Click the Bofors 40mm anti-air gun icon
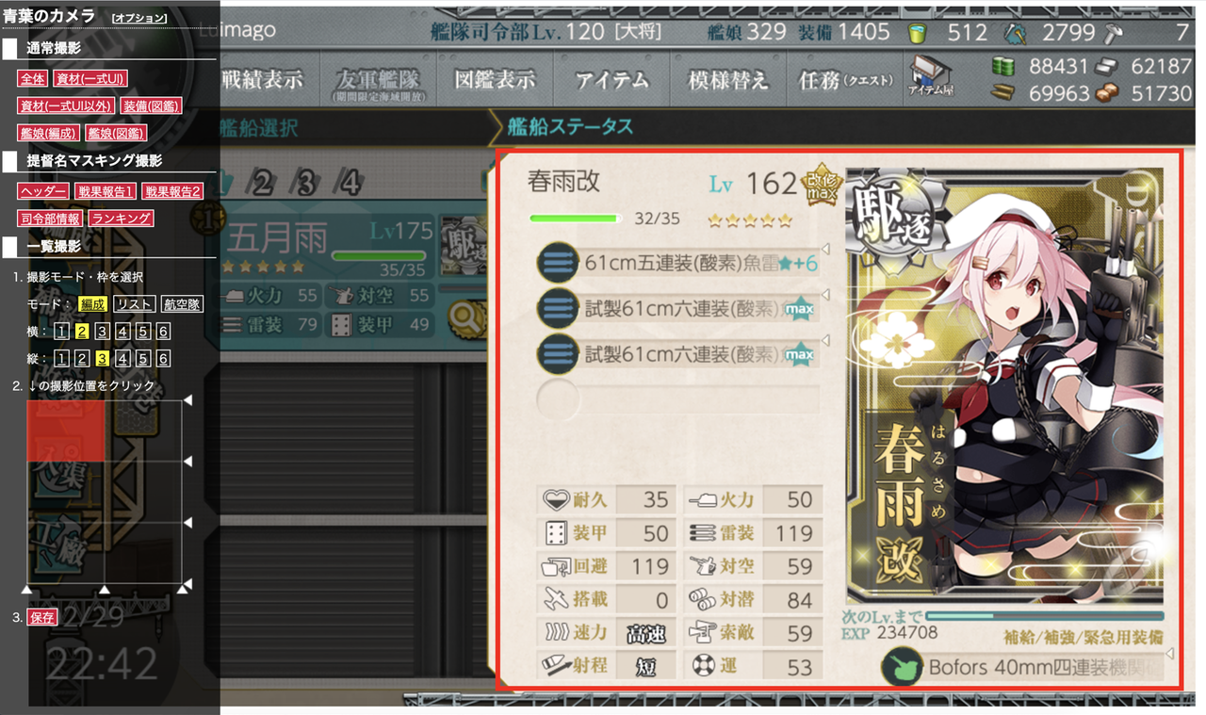This screenshot has width=1206, height=715. pyautogui.click(x=902, y=668)
